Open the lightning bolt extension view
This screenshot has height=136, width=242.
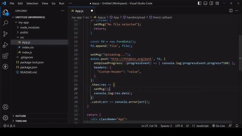5,66
